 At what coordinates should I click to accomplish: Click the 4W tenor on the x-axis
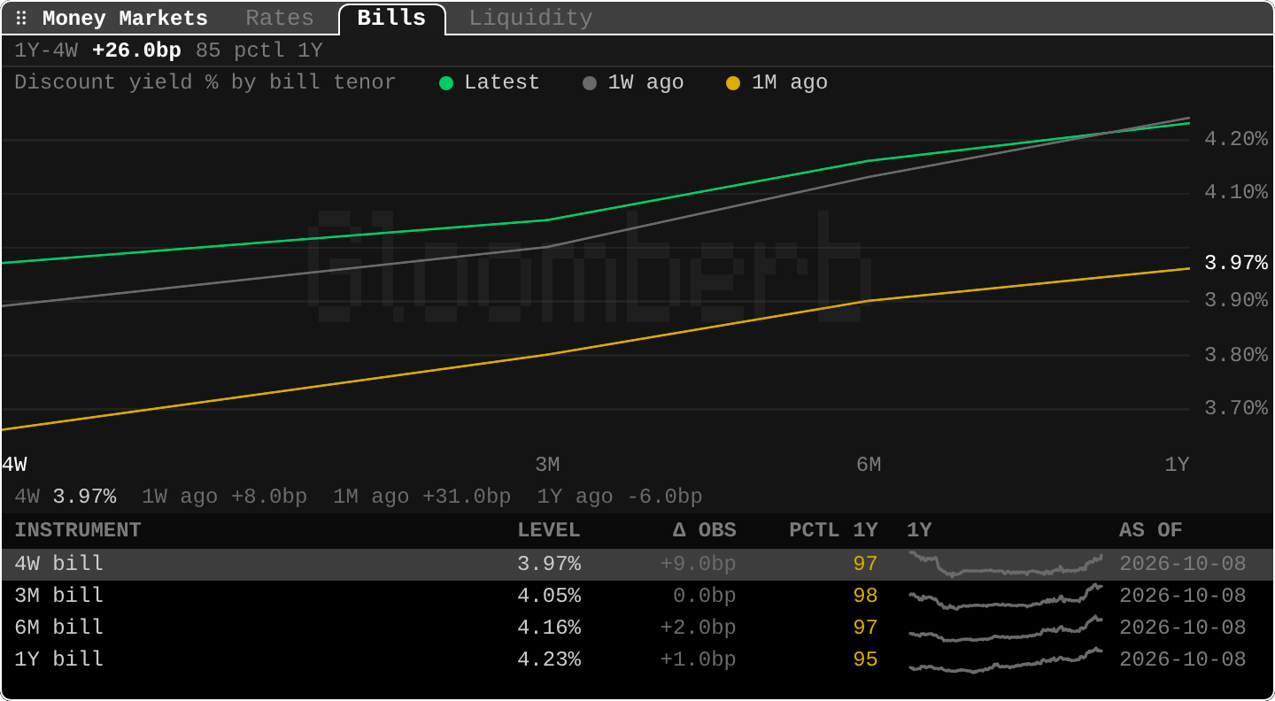pyautogui.click(x=14, y=465)
